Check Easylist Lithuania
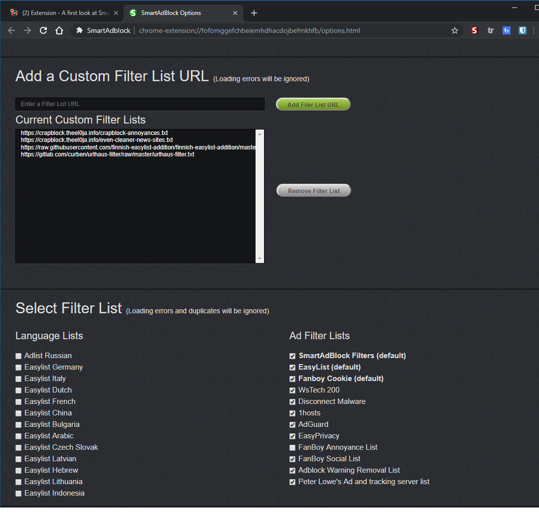Image resolution: width=539 pixels, height=518 pixels. point(18,482)
